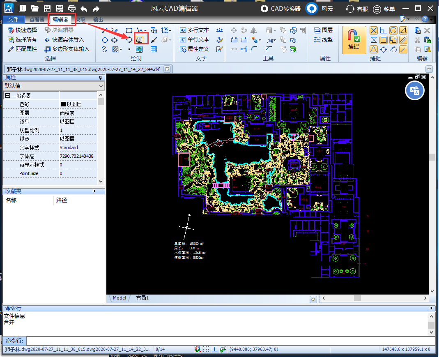Click the New file icon in title bar
439x357 pixels.
[x=23, y=8]
